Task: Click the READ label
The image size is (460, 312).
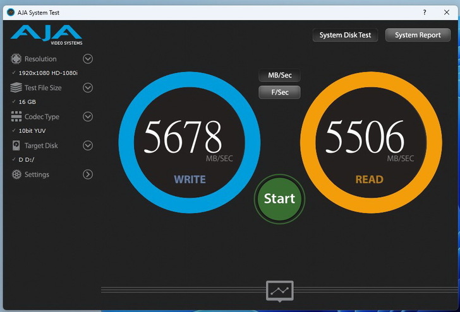Action: 370,180
